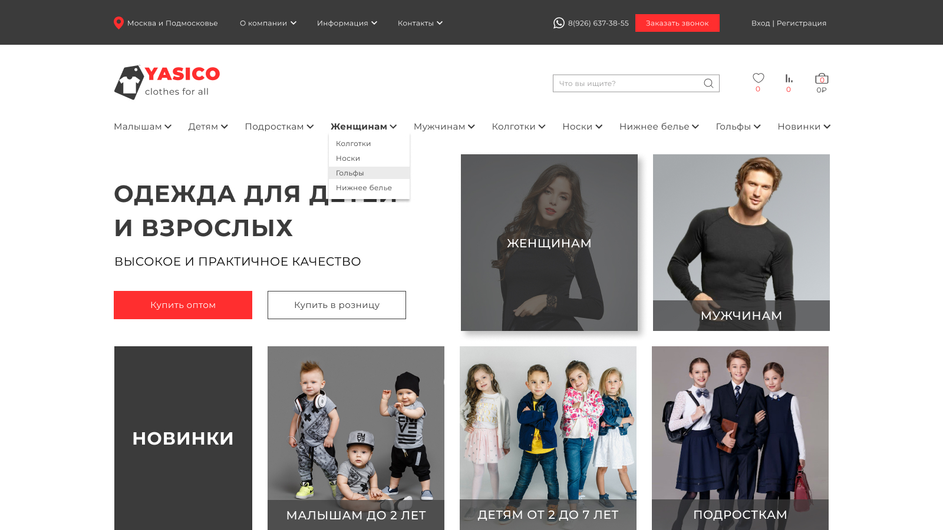Click the Купить в розницу button

pyautogui.click(x=337, y=305)
